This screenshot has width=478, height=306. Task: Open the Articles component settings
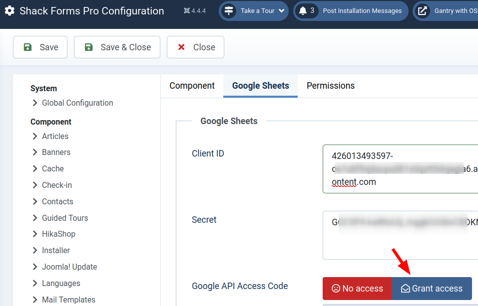click(x=55, y=136)
